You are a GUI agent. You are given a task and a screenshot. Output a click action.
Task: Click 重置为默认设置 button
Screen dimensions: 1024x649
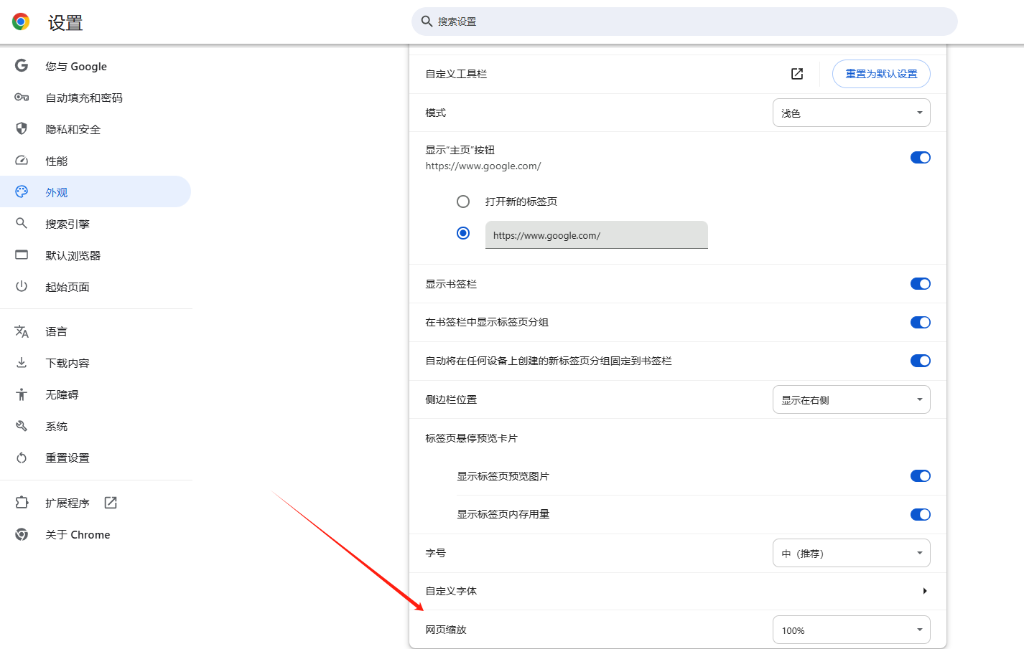[x=881, y=74]
